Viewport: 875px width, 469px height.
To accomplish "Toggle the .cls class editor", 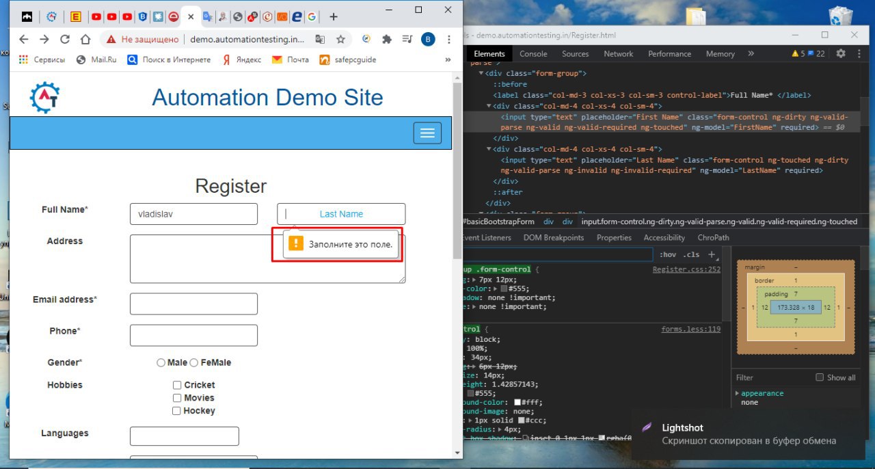I will pyautogui.click(x=692, y=255).
